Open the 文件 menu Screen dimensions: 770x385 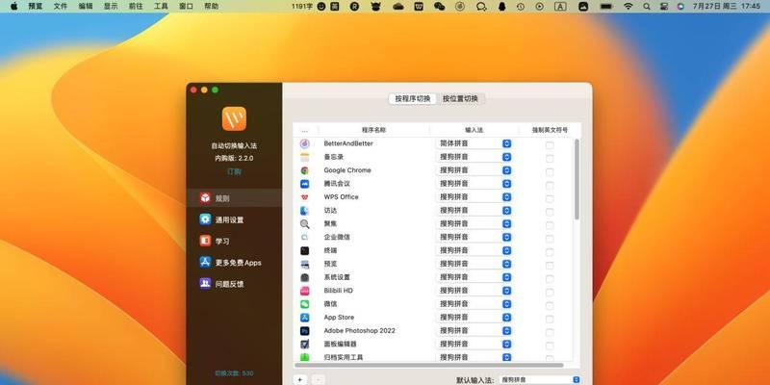(x=61, y=7)
